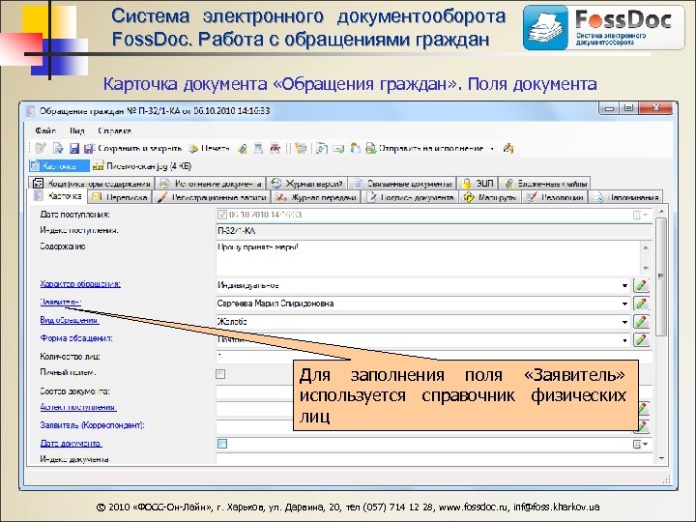Image resolution: width=696 pixels, height=522 pixels.
Task: Click the last toolbar icon after 'Отправить на исполнение' arrow
Action: coord(508,148)
